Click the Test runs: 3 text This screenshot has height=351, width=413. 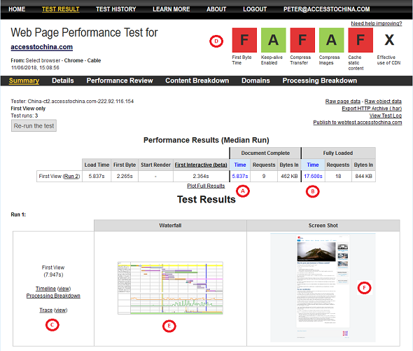(x=24, y=116)
